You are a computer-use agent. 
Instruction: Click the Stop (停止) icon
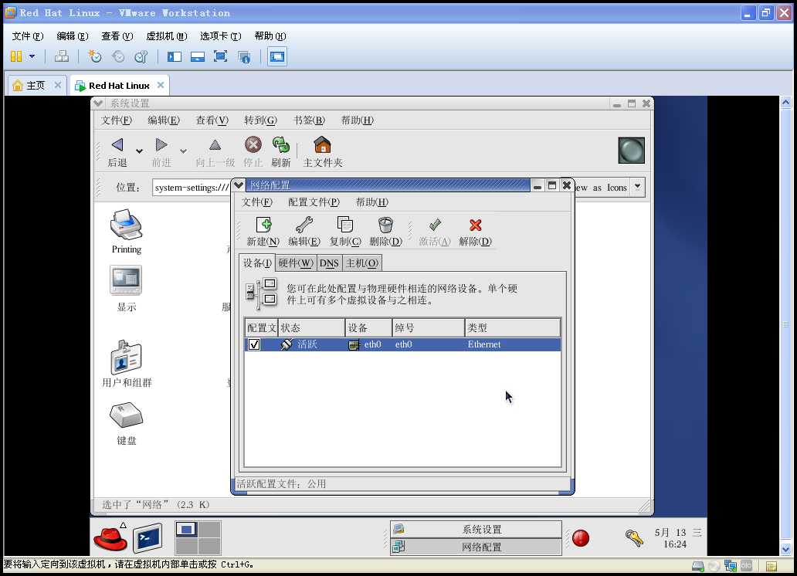click(253, 145)
